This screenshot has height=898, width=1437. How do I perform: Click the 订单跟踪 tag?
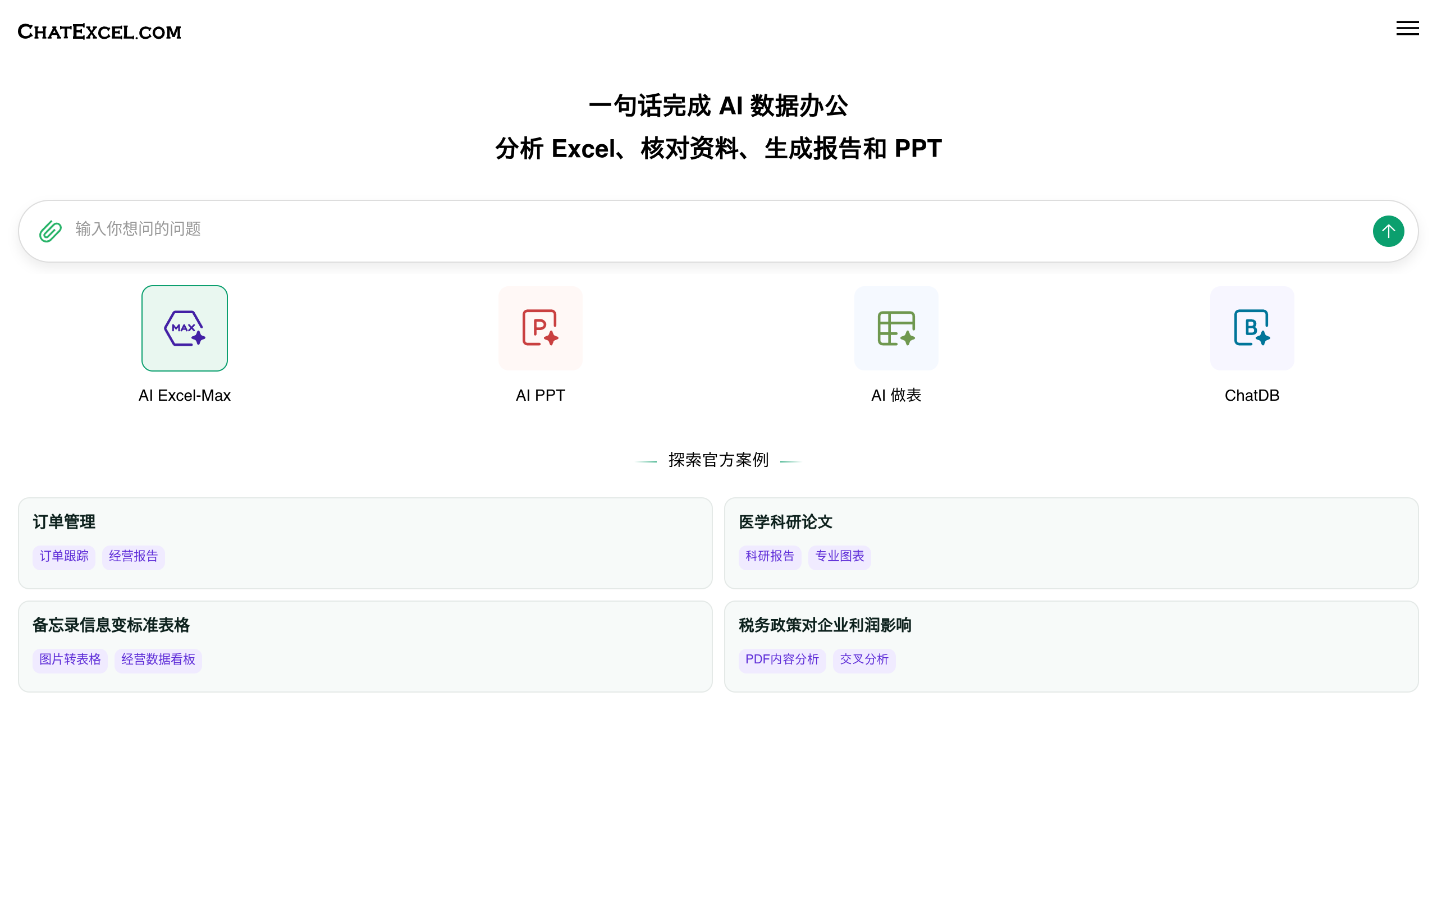pyautogui.click(x=64, y=557)
